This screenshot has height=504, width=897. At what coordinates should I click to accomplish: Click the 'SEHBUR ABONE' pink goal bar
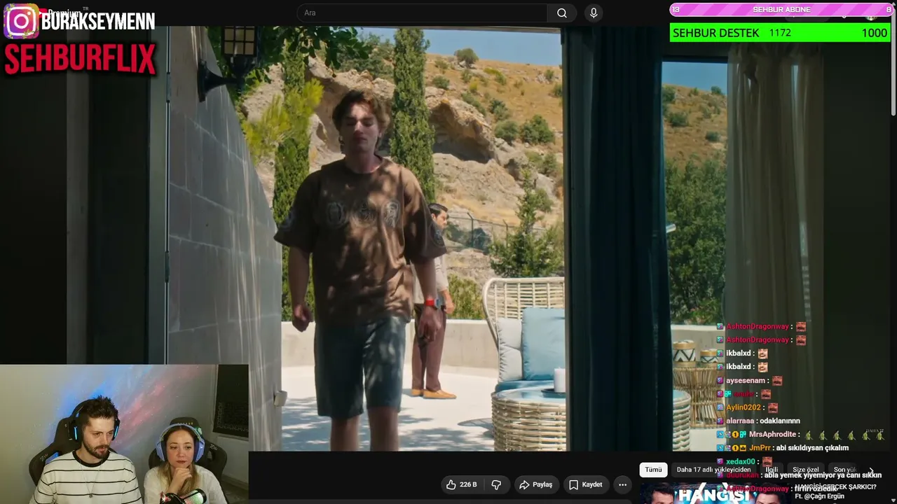point(781,10)
